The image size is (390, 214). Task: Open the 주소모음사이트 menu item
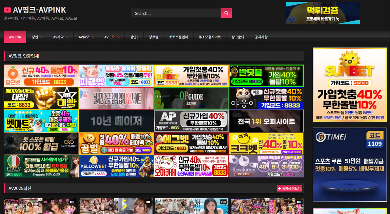(x=210, y=37)
